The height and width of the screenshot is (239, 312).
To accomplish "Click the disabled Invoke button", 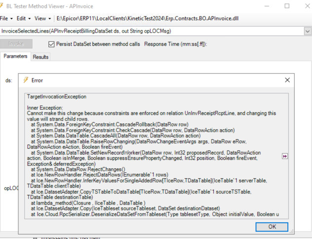I will (16, 44).
